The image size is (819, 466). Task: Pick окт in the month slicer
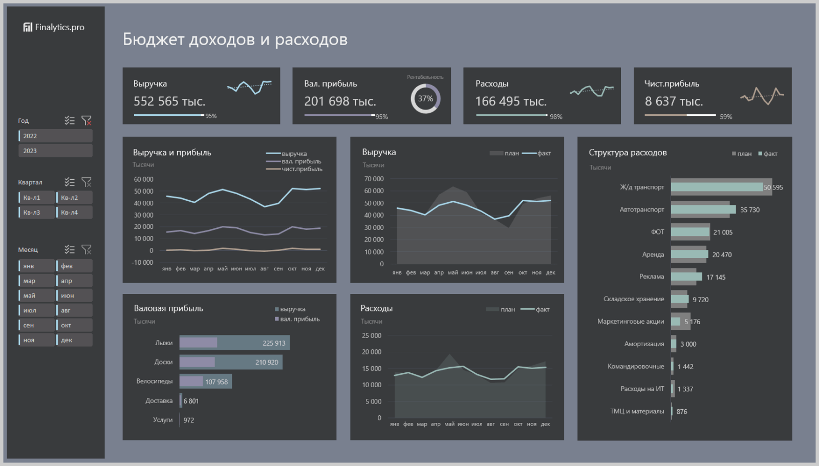coord(74,325)
